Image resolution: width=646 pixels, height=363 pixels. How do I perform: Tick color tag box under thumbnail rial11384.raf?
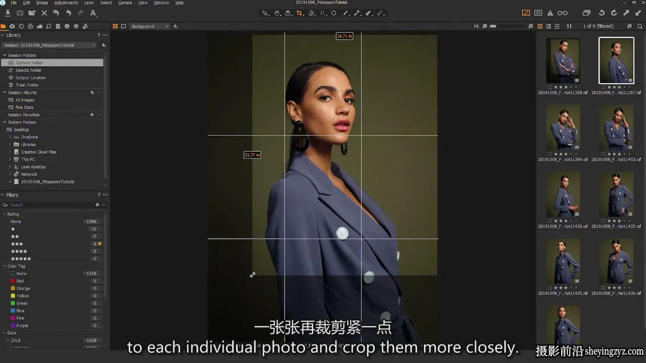[550, 154]
